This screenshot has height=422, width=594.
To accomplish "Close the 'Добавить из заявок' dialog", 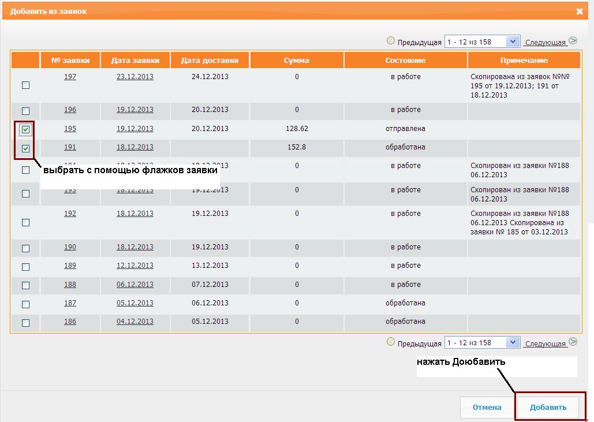I will point(580,11).
